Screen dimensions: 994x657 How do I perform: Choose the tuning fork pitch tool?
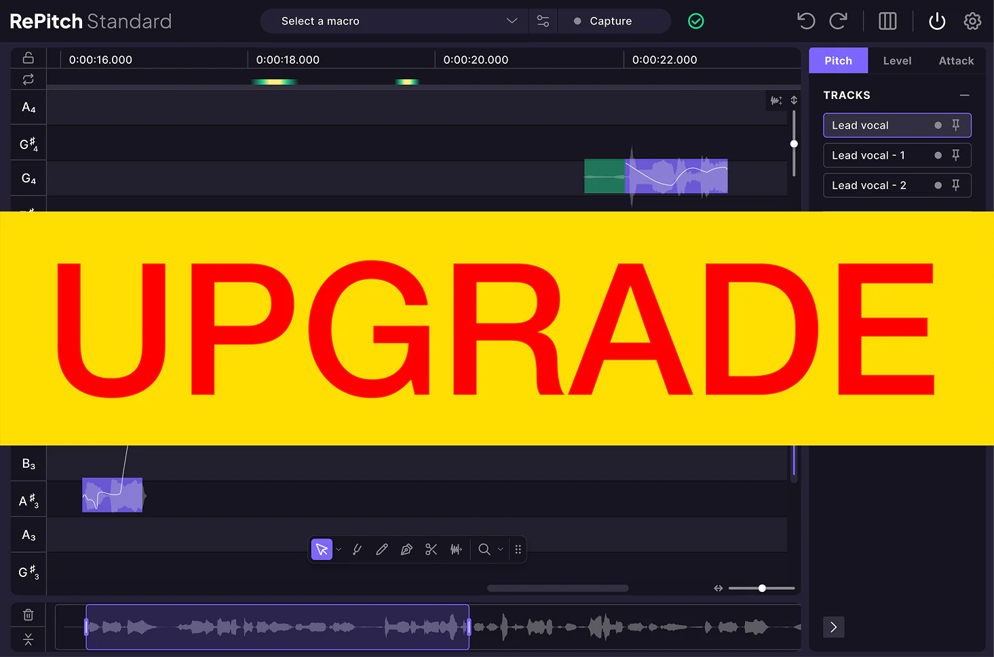tap(357, 549)
